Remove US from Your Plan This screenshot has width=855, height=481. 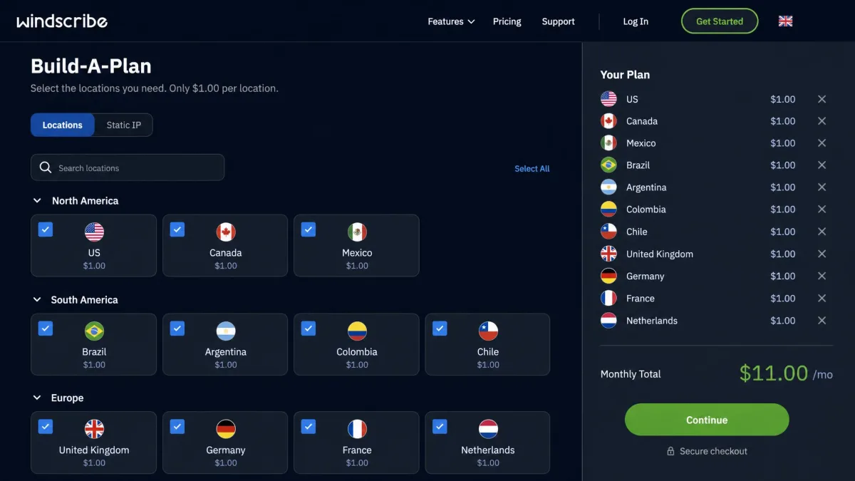tap(822, 99)
